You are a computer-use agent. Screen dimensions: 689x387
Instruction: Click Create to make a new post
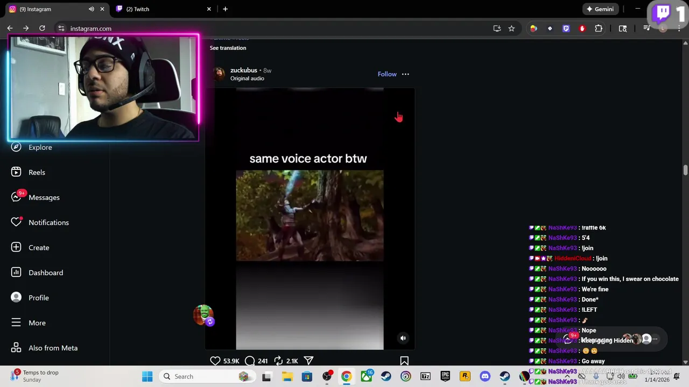[x=31, y=248]
